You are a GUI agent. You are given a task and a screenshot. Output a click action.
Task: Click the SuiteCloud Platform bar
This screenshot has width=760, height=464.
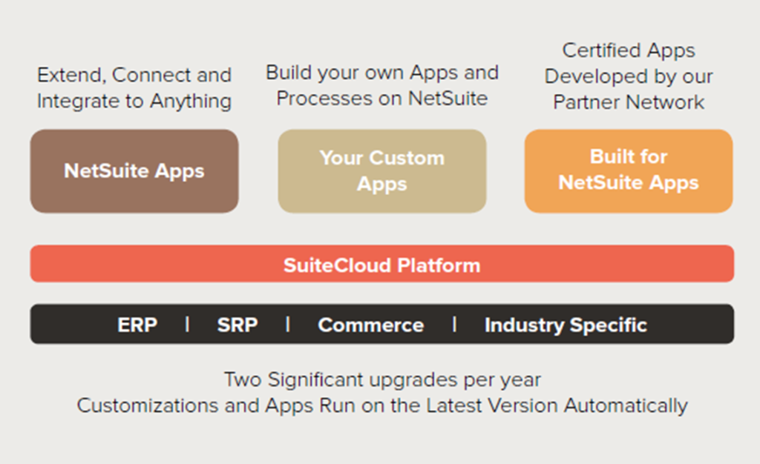click(x=382, y=264)
